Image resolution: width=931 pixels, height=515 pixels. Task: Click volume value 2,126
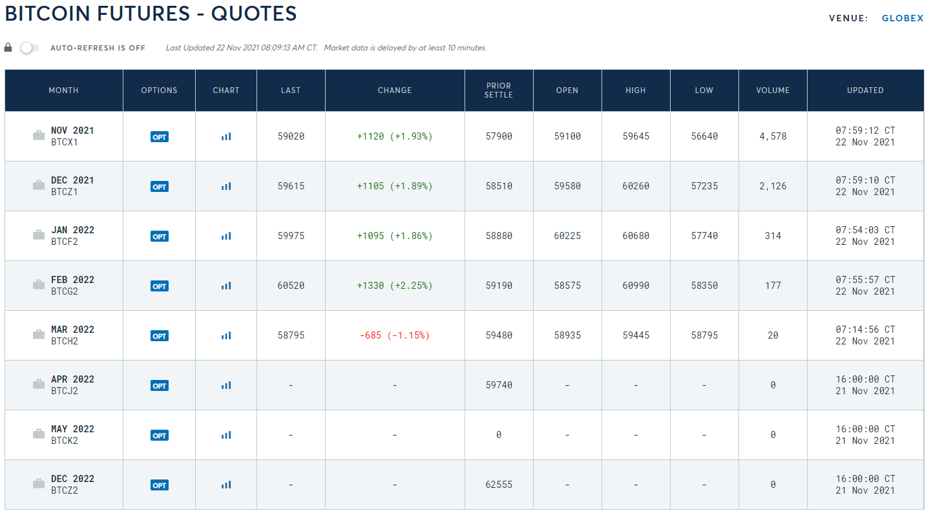pos(773,186)
